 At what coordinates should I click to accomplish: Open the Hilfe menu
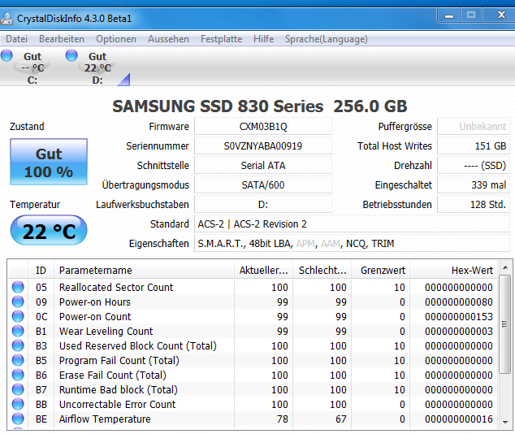pyautogui.click(x=264, y=39)
